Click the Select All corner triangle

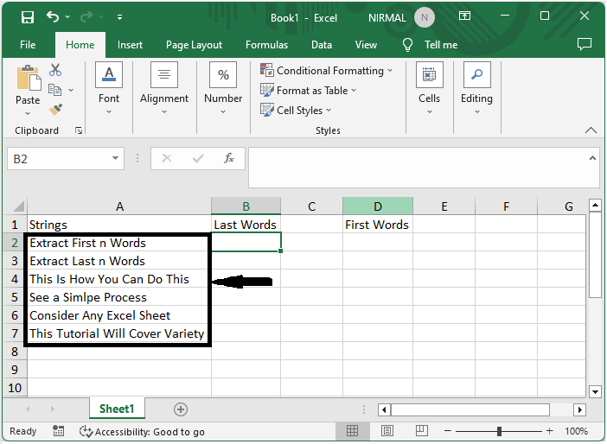17,206
